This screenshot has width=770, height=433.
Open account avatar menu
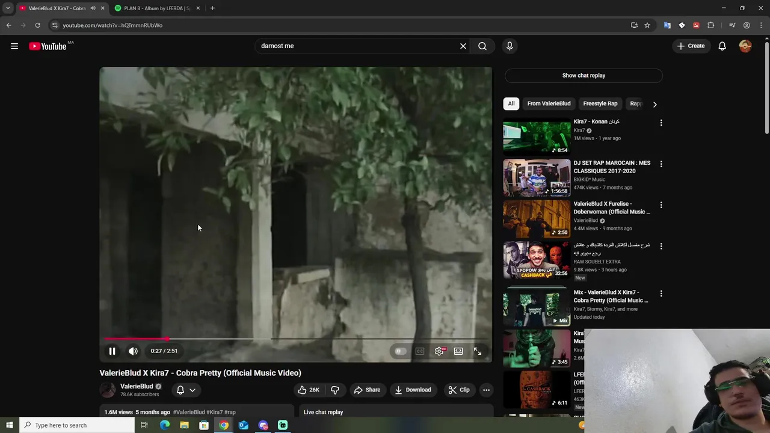[x=745, y=46]
